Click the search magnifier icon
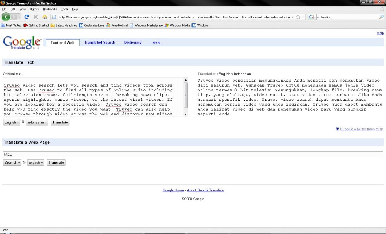The image size is (386, 234). pyautogui.click(x=381, y=17)
